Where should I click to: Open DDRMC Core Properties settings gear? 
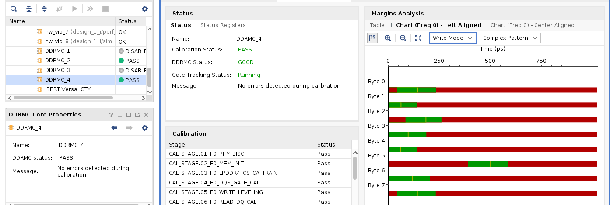click(x=145, y=128)
